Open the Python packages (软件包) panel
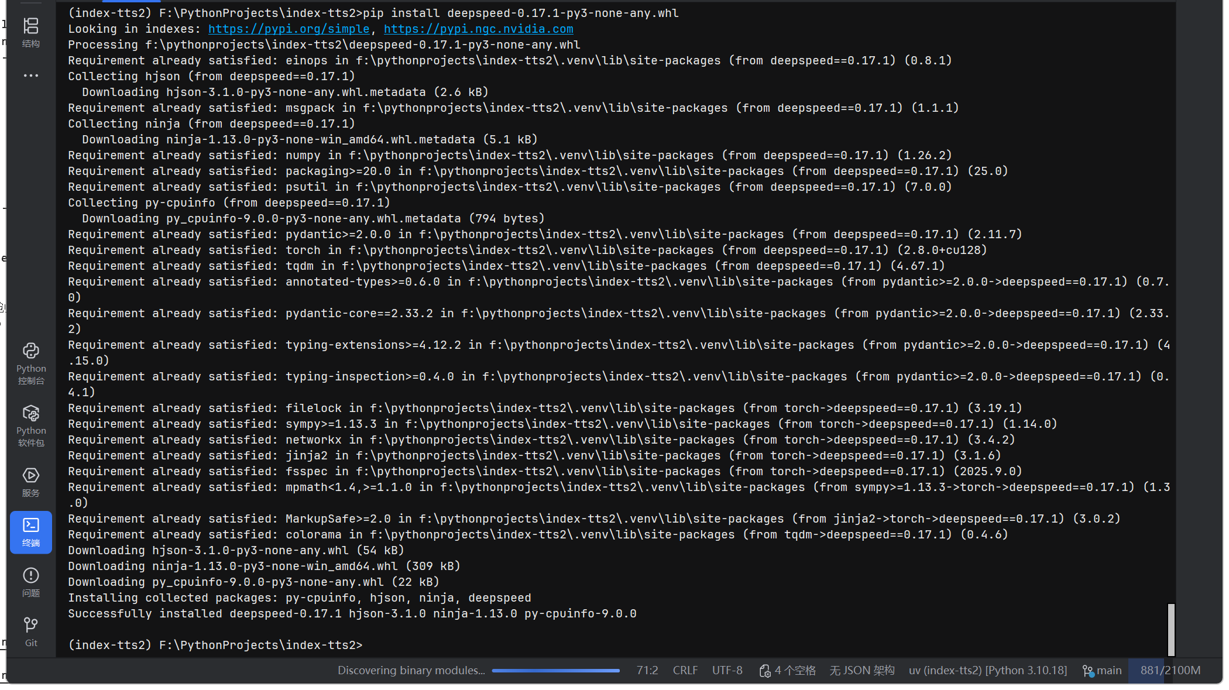The image size is (1229, 690). (31, 426)
